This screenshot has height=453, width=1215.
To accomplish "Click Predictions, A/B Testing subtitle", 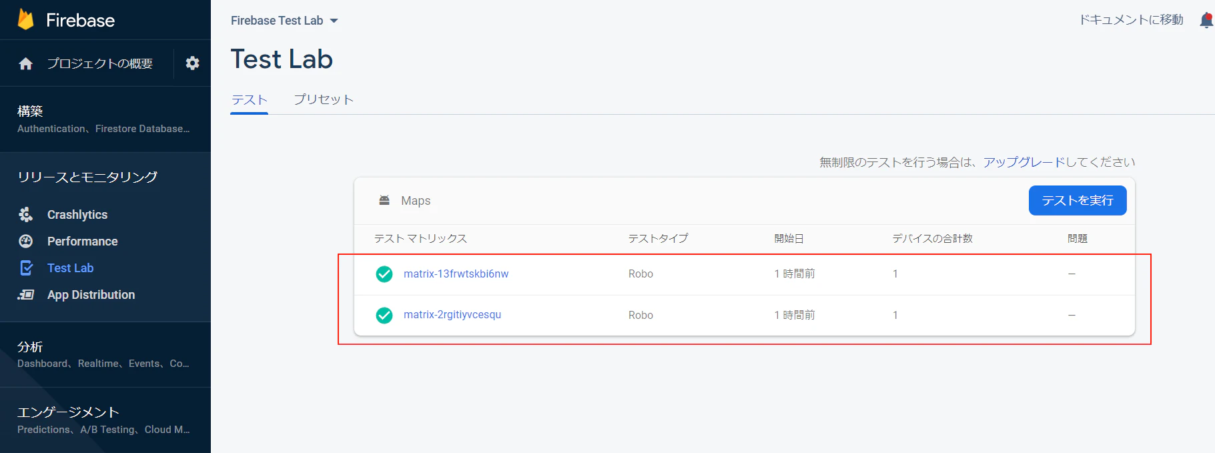I will [x=103, y=430].
